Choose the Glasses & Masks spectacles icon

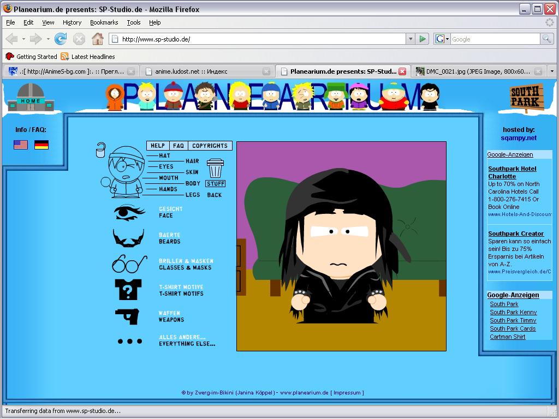[x=129, y=264]
